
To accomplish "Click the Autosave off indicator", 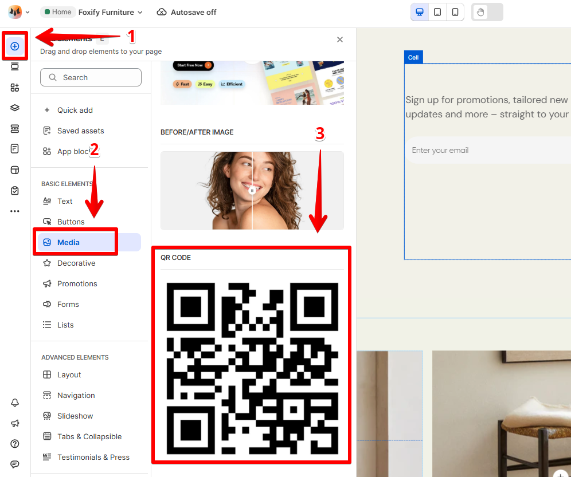I will click(186, 13).
